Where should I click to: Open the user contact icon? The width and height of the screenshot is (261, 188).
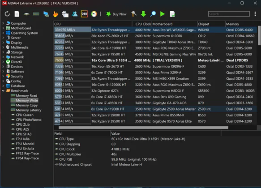coord(75,14)
